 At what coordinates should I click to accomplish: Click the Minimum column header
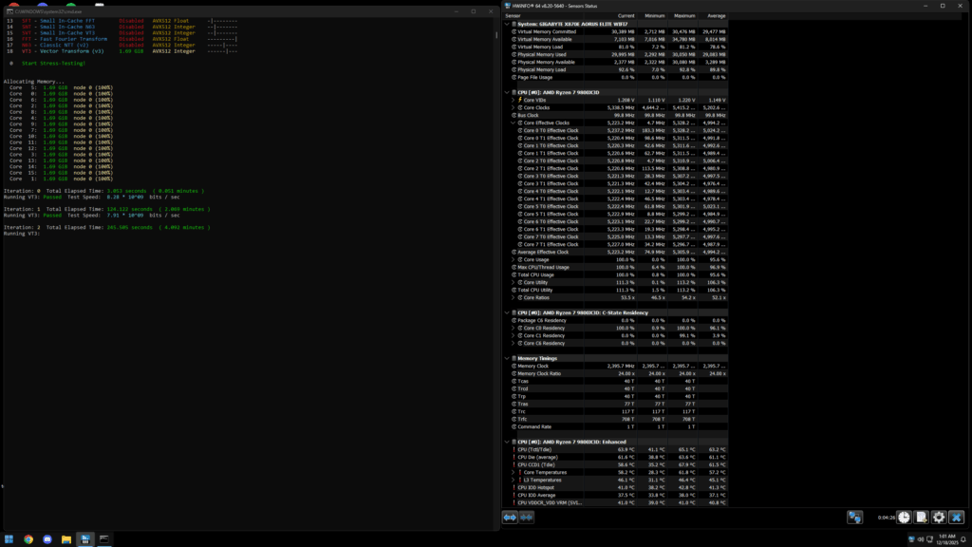[x=651, y=16]
